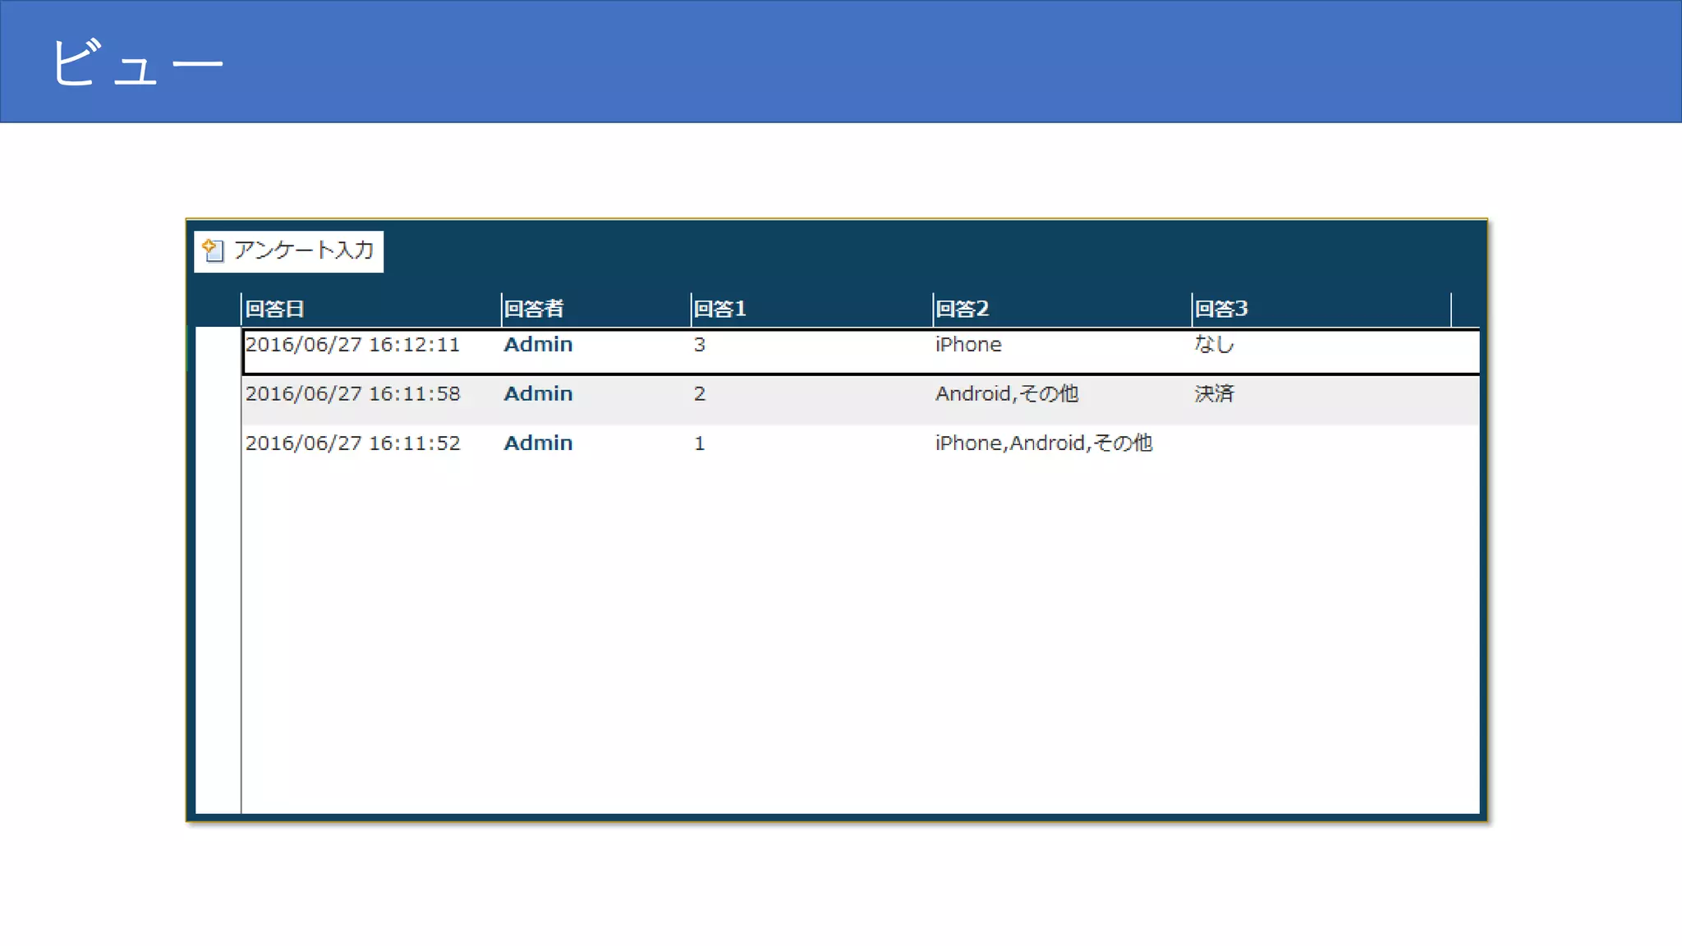Click Admin in the second row
Viewport: 1682px width, 946px height.
point(538,394)
